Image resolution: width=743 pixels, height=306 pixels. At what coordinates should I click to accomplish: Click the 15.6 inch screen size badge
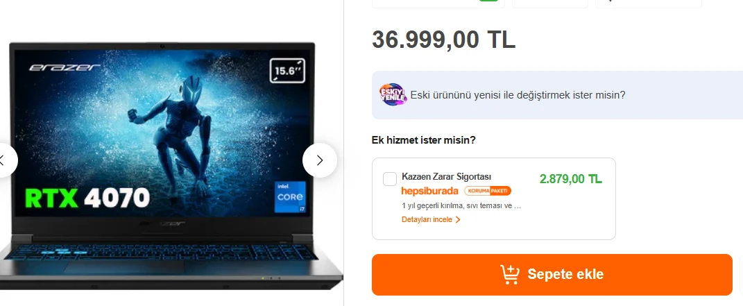[287, 71]
